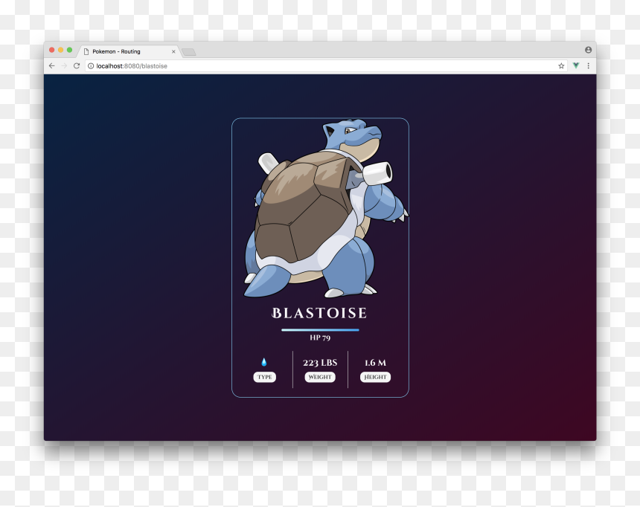The width and height of the screenshot is (640, 507).
Task: Click the TYPE label button
Action: point(264,377)
